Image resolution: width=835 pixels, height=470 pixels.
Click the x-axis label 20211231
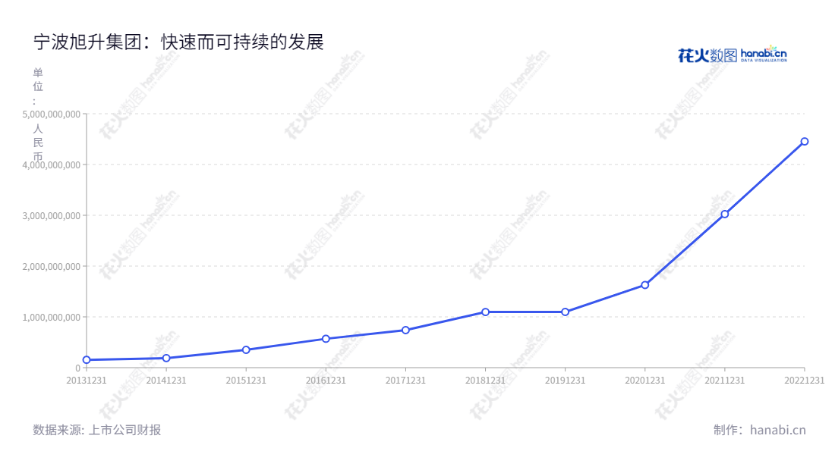tap(725, 381)
